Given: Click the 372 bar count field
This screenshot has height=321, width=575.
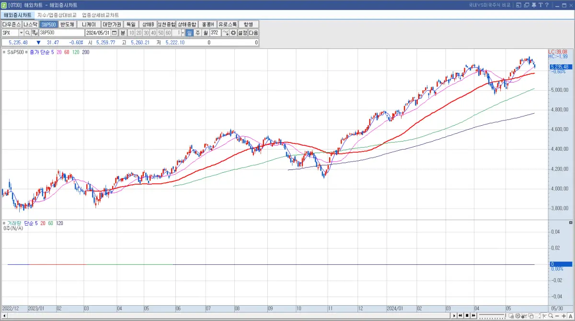Looking at the screenshot, I should [216, 33].
